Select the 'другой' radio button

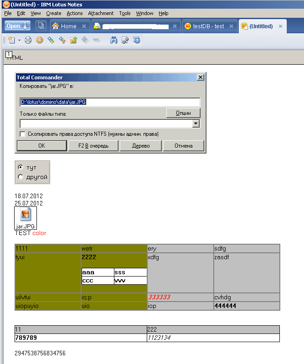tap(20, 177)
